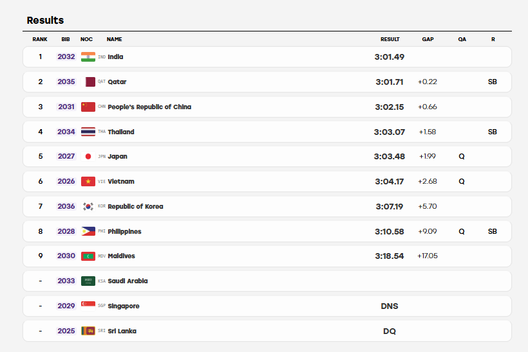The image size is (528, 352).
Task: Click bib number 2033
Action: click(x=66, y=281)
